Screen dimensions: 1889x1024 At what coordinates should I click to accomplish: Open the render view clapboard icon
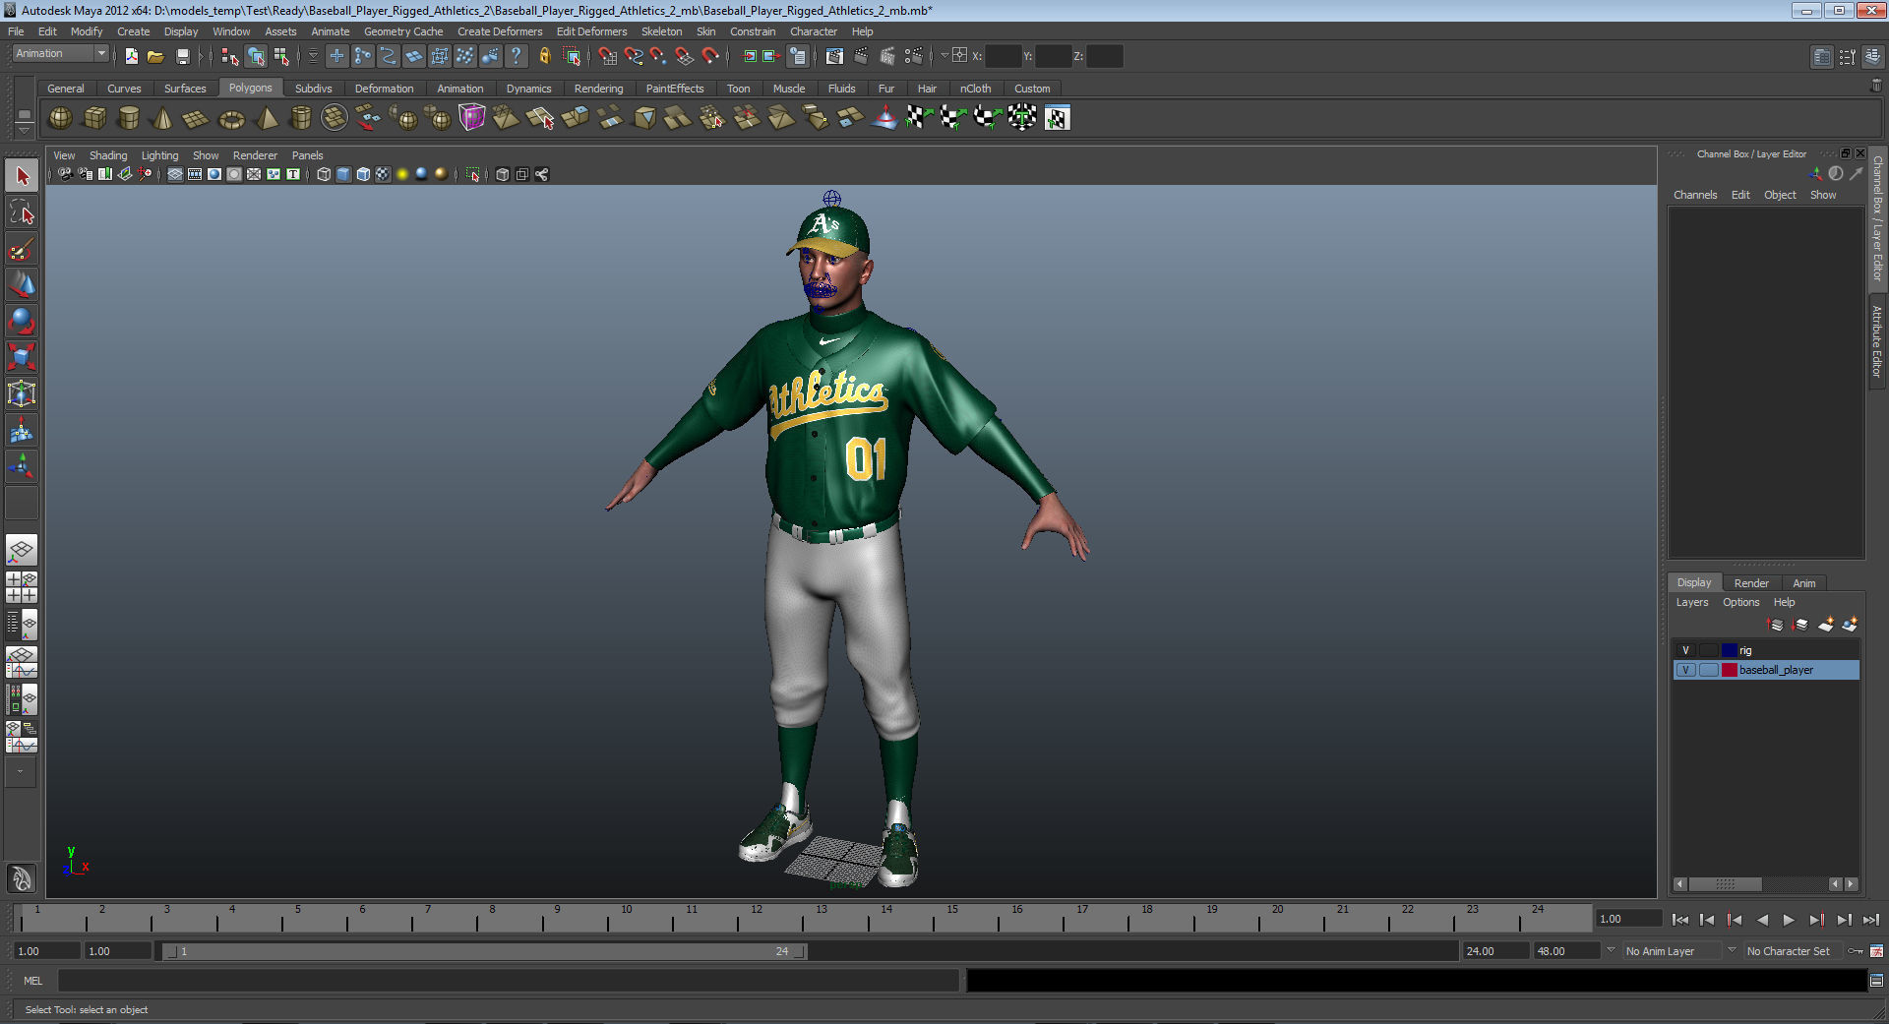coord(834,56)
